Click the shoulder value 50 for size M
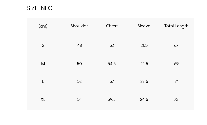This screenshot has width=207, height=125. coord(79,64)
